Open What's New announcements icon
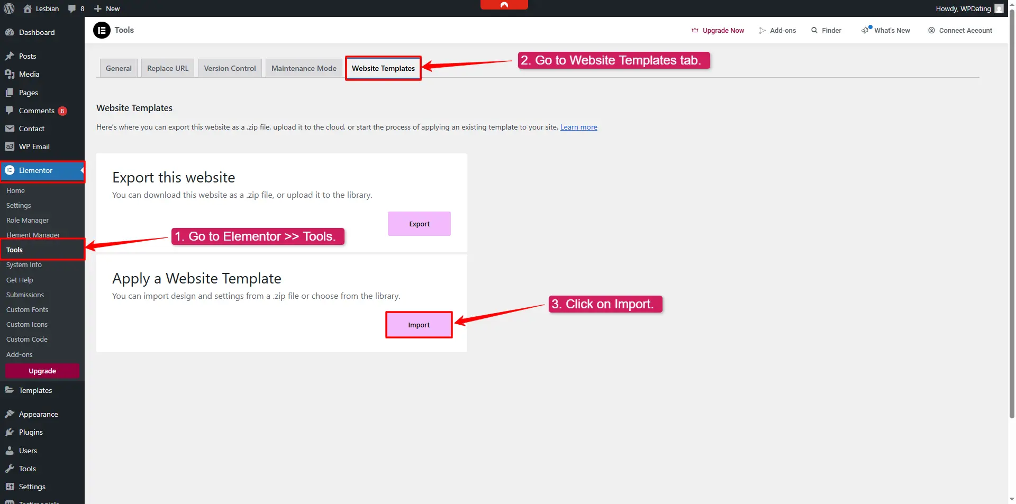Image resolution: width=1016 pixels, height=504 pixels. point(865,30)
